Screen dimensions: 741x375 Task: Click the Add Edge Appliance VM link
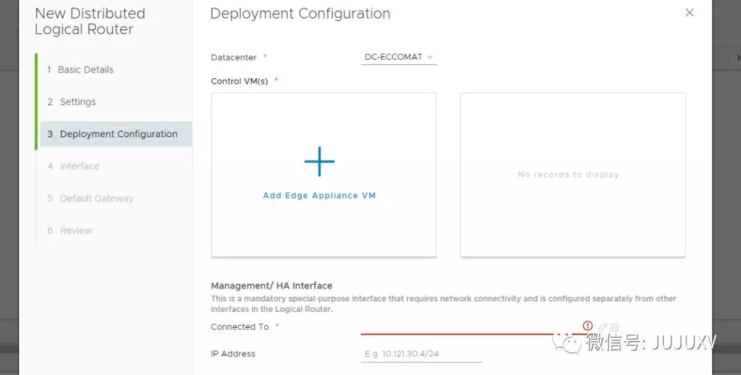pos(320,195)
